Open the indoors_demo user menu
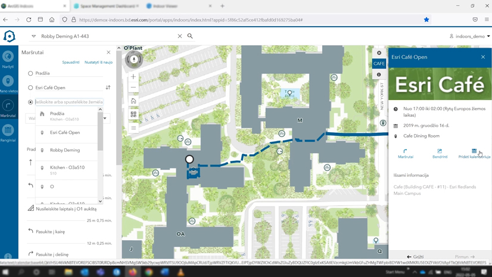Screen dimensions: 492x277 pyautogui.click(x=469, y=36)
